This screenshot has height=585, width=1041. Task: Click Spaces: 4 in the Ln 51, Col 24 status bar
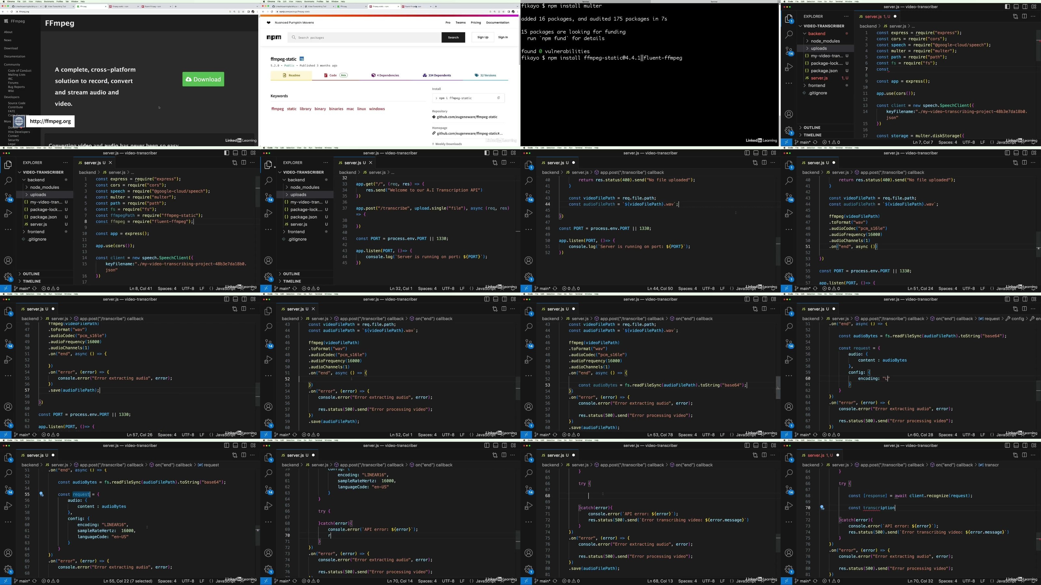[947, 289]
